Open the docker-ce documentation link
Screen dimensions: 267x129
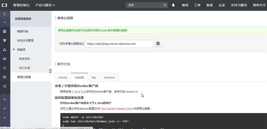(x=132, y=91)
